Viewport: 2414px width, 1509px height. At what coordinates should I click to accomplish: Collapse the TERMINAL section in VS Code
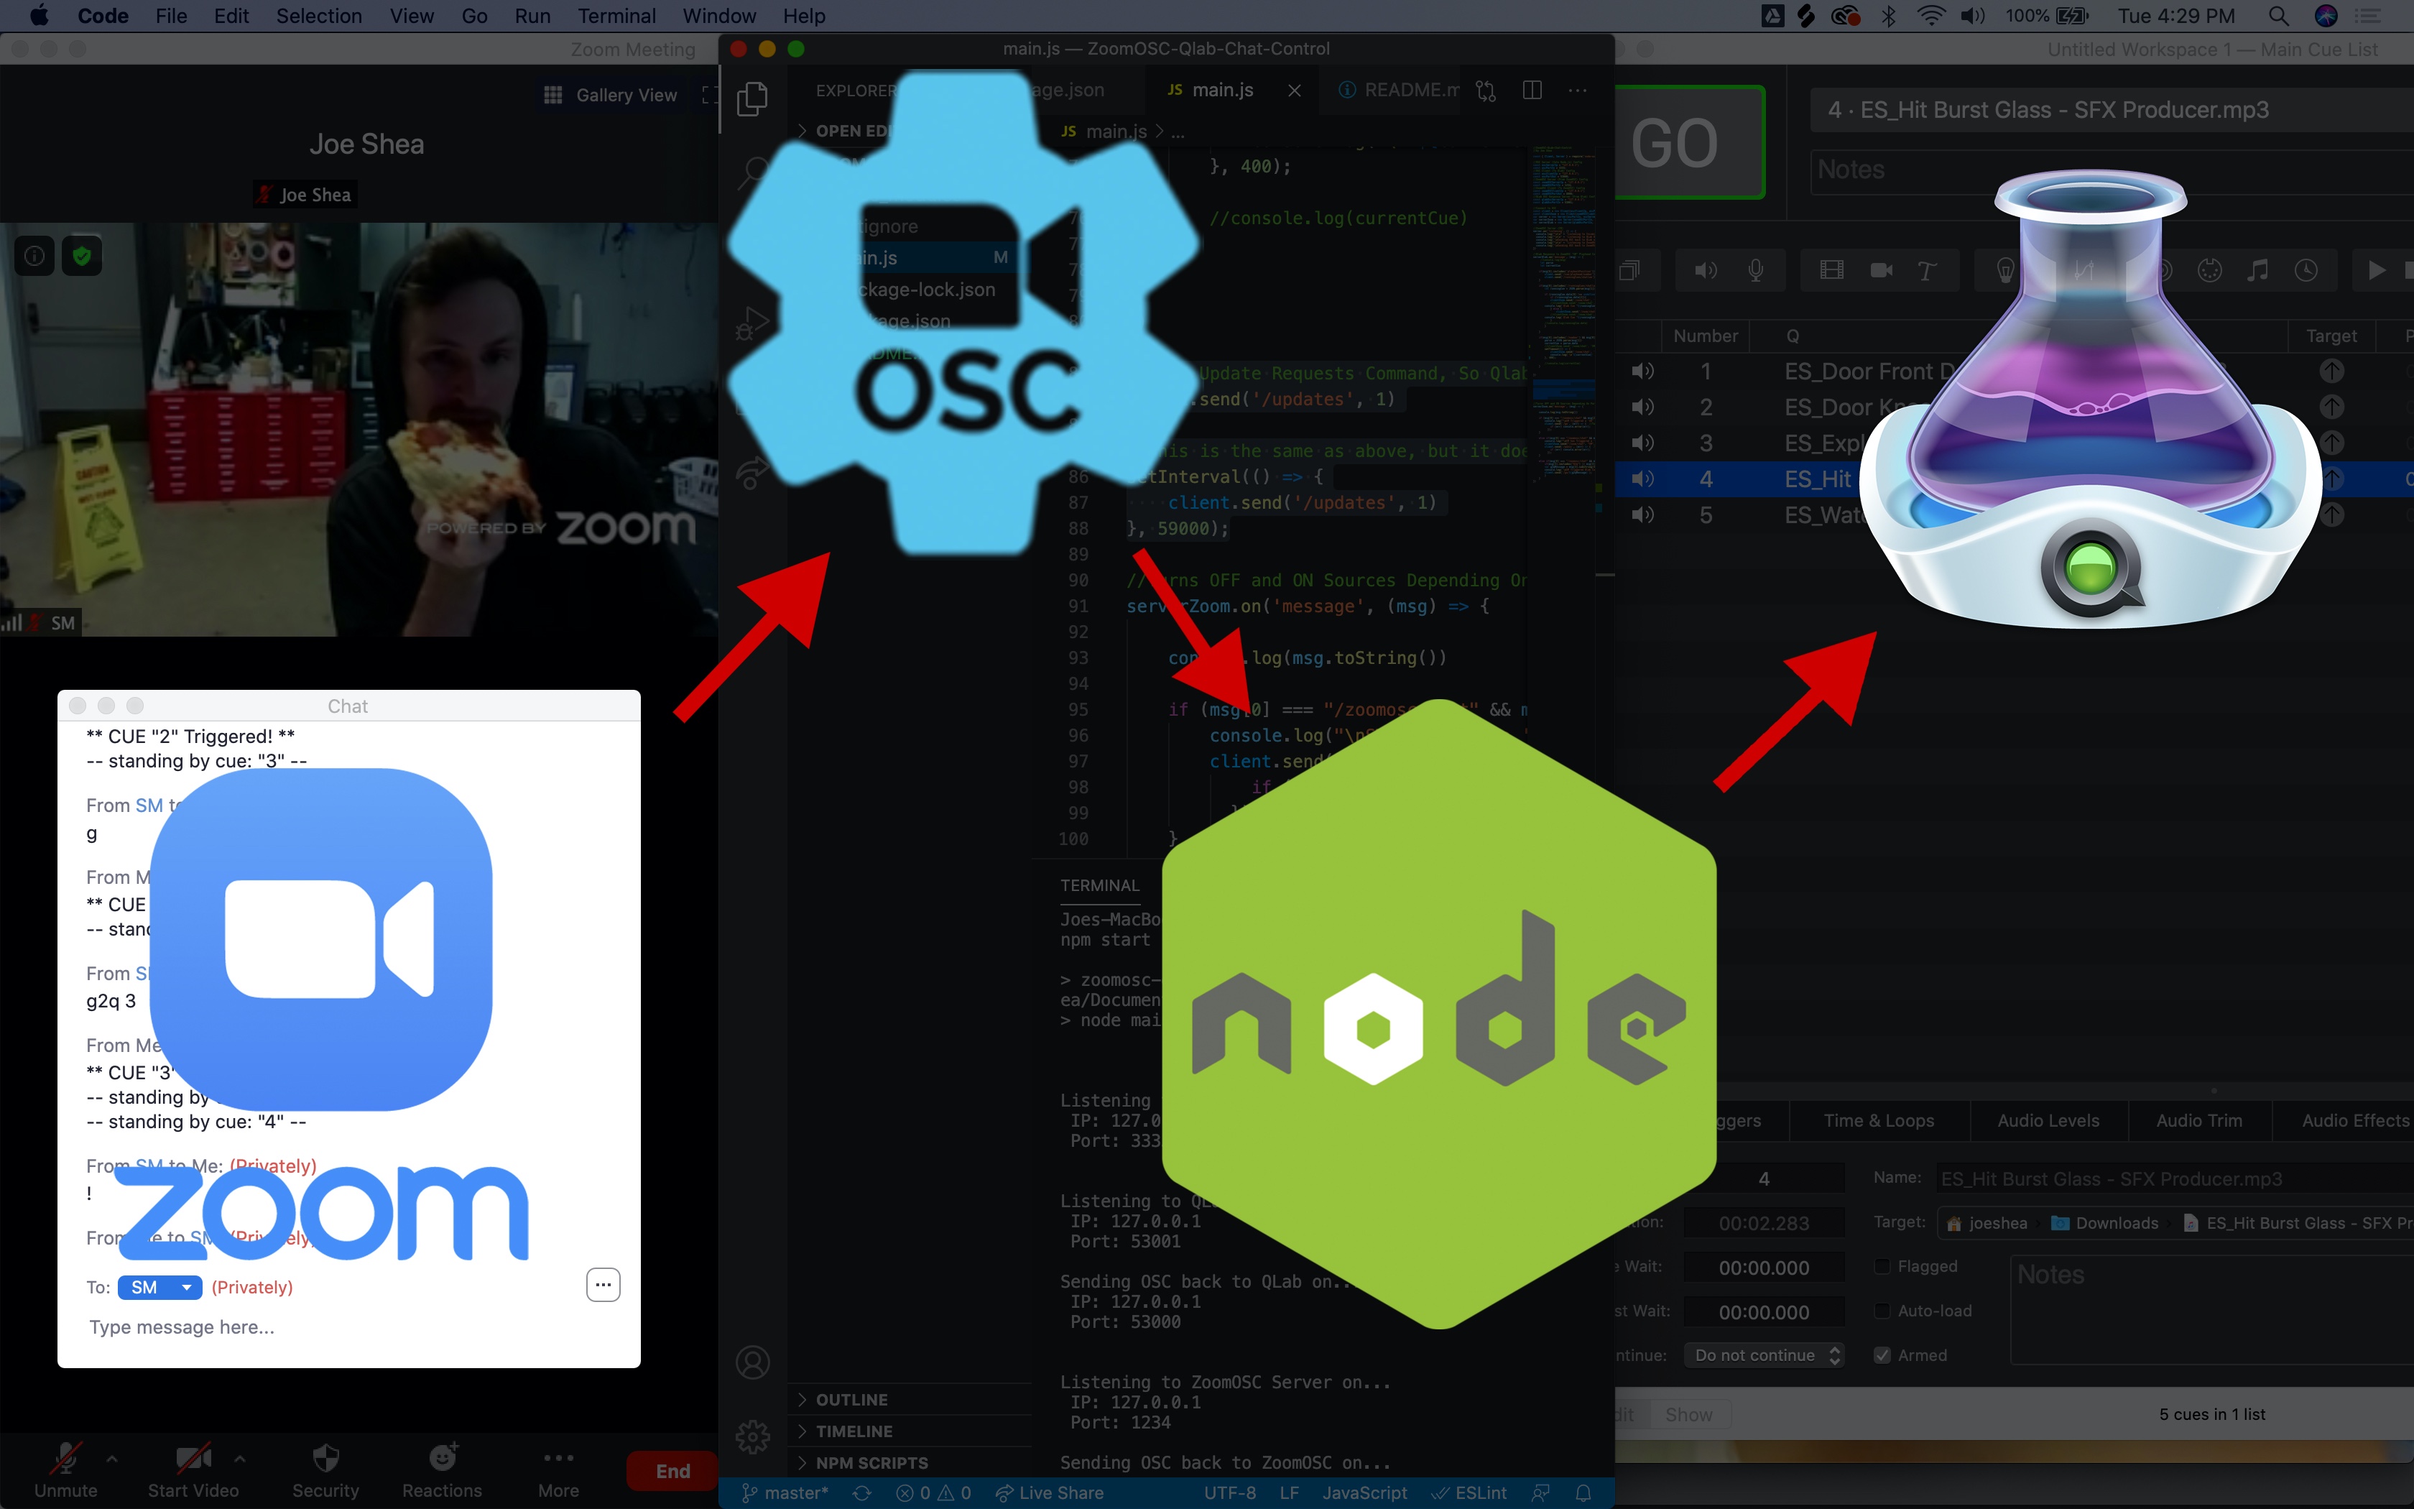pos(1099,885)
